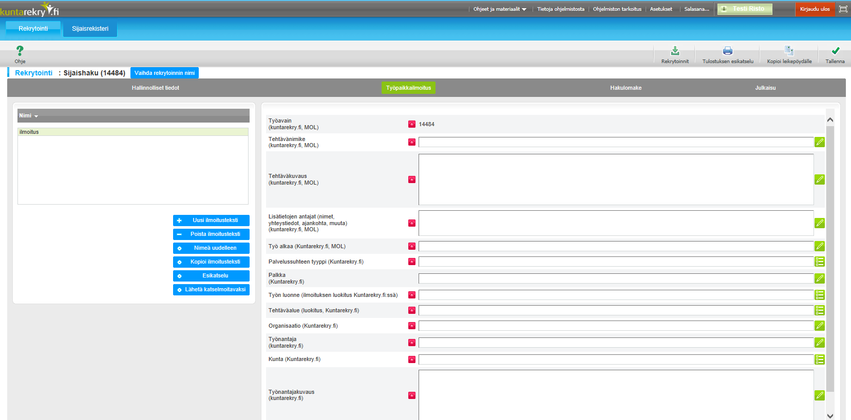
Task: Open list icon for Palvelussuhteen tyyppi
Action: coord(820,262)
